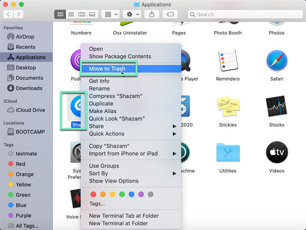Go to iCloud Drive in sidebar
Screen dimensions: 306x230
point(30,110)
